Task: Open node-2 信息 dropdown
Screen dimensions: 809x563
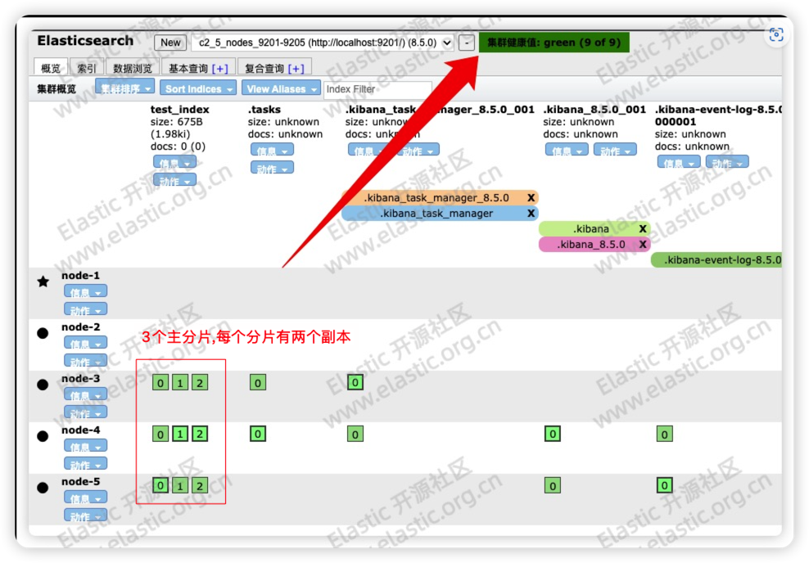Action: coord(86,343)
